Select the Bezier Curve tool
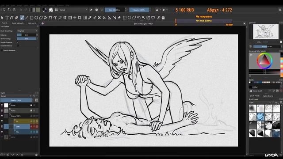 (x=50, y=18)
